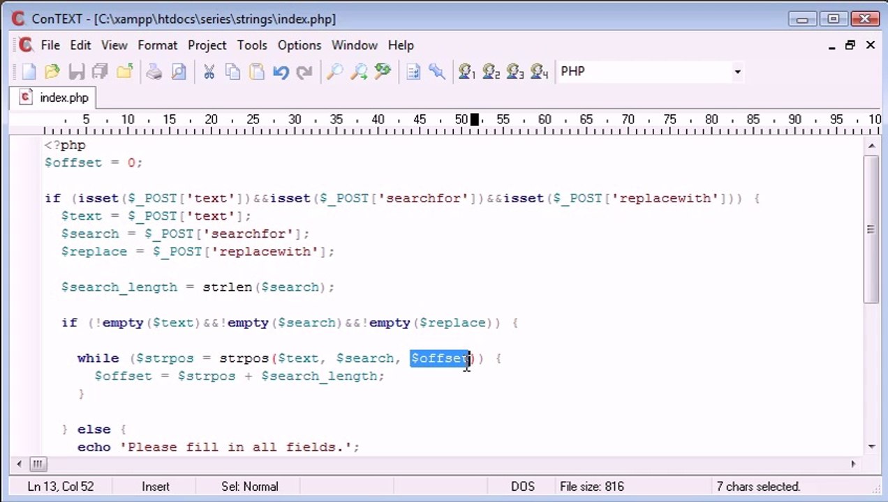
Task: Run user command 2
Action: click(491, 71)
